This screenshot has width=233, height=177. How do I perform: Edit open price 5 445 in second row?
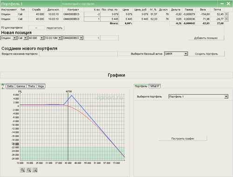click(110, 19)
